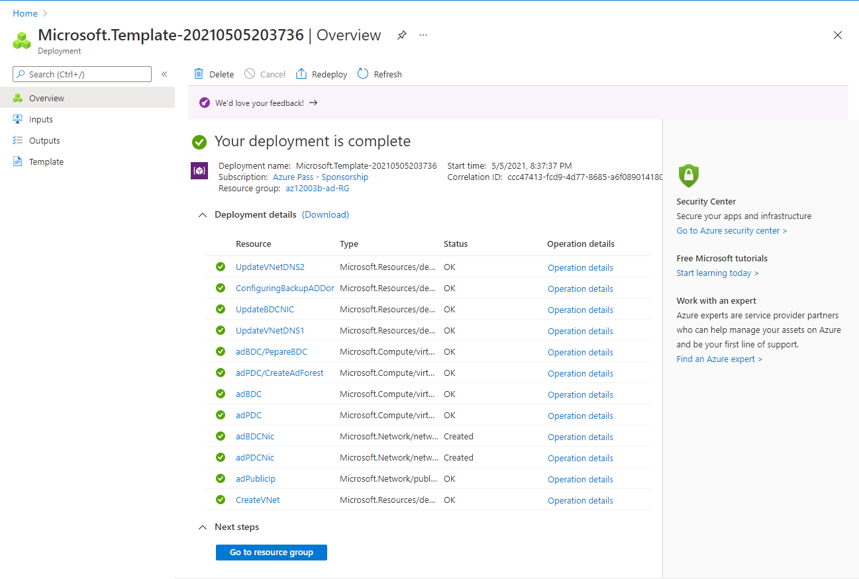Click the Cancel icon in the toolbar
The image size is (859, 579).
tap(250, 73)
